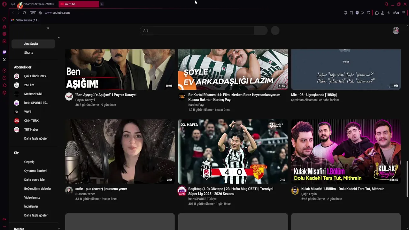Click the pinboard pin icon in toolbar
Viewport: 409px width, 230px height.
345,13
